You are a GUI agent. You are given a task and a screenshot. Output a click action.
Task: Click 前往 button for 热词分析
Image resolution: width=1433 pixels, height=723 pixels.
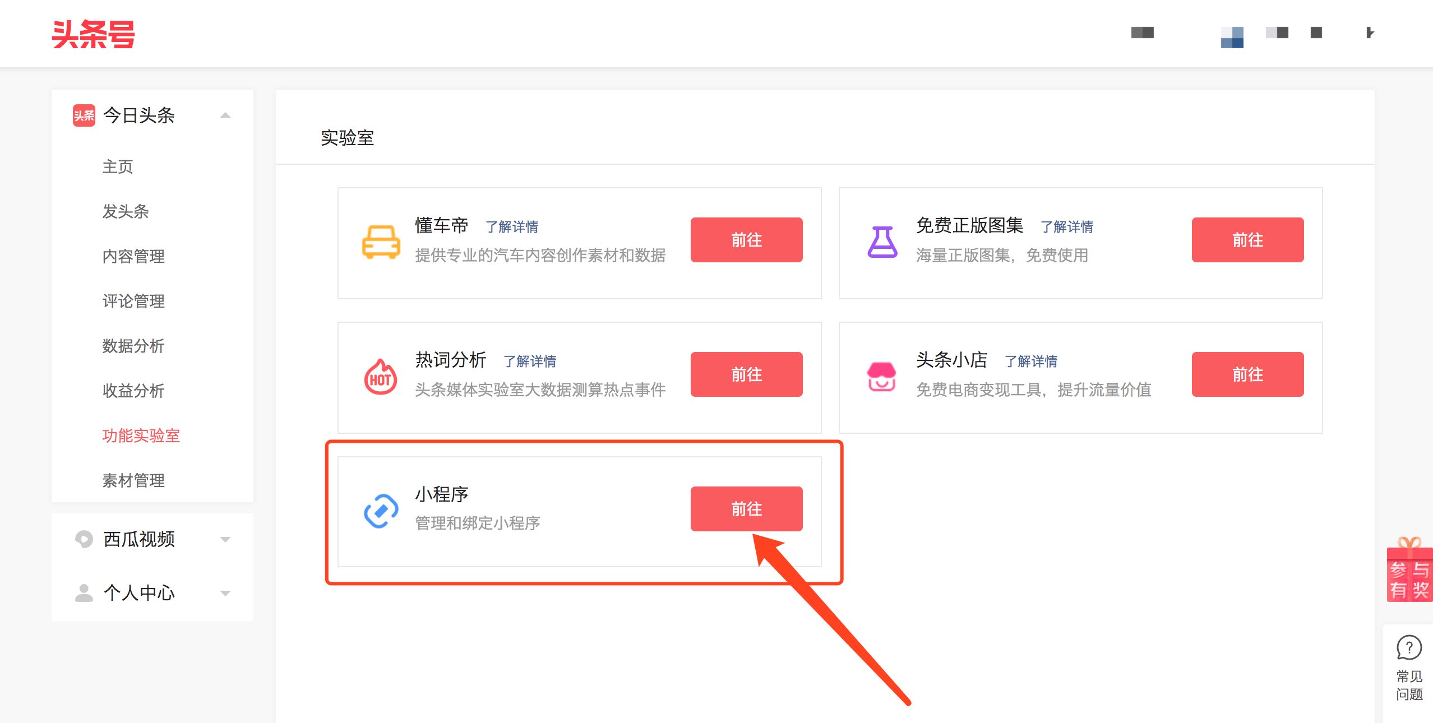point(747,374)
